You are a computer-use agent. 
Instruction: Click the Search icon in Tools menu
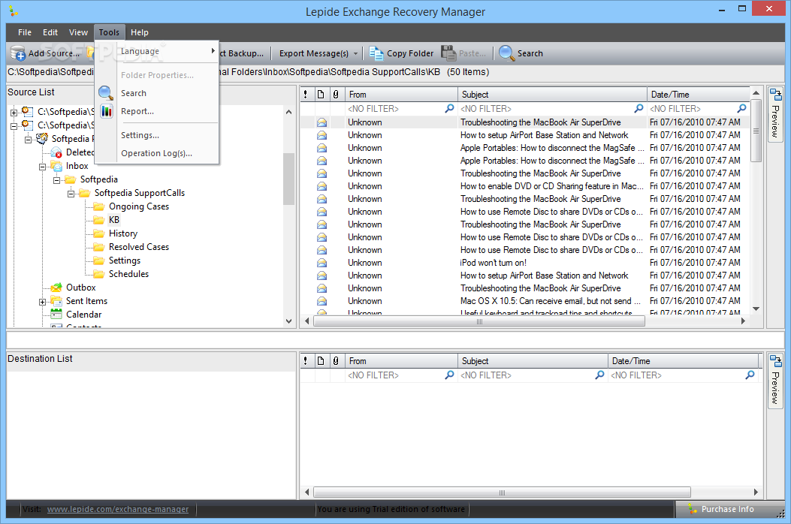tap(105, 93)
